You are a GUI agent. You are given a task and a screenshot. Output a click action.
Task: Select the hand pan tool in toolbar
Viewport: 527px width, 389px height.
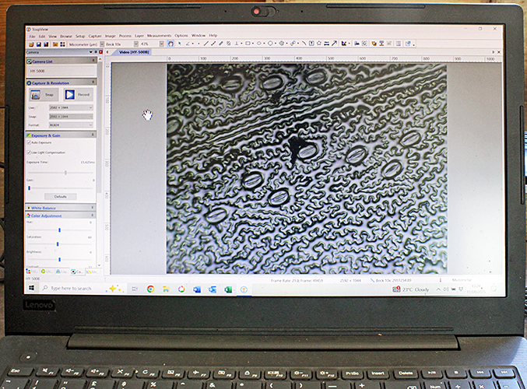[x=170, y=44]
